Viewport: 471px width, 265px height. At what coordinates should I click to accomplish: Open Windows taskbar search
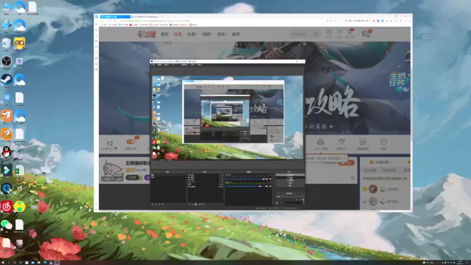point(9,262)
